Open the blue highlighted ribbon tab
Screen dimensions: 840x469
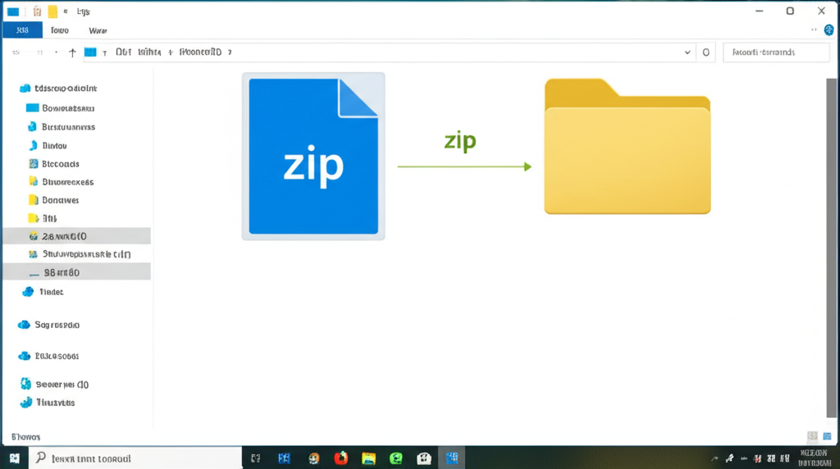(x=21, y=30)
